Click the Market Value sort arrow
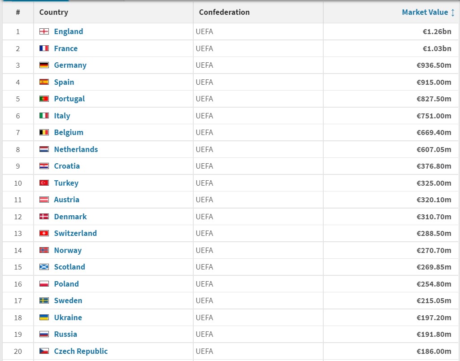The image size is (460, 361). [x=453, y=12]
